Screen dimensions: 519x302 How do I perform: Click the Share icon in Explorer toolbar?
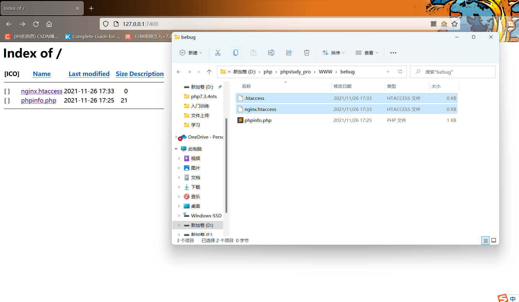[289, 53]
